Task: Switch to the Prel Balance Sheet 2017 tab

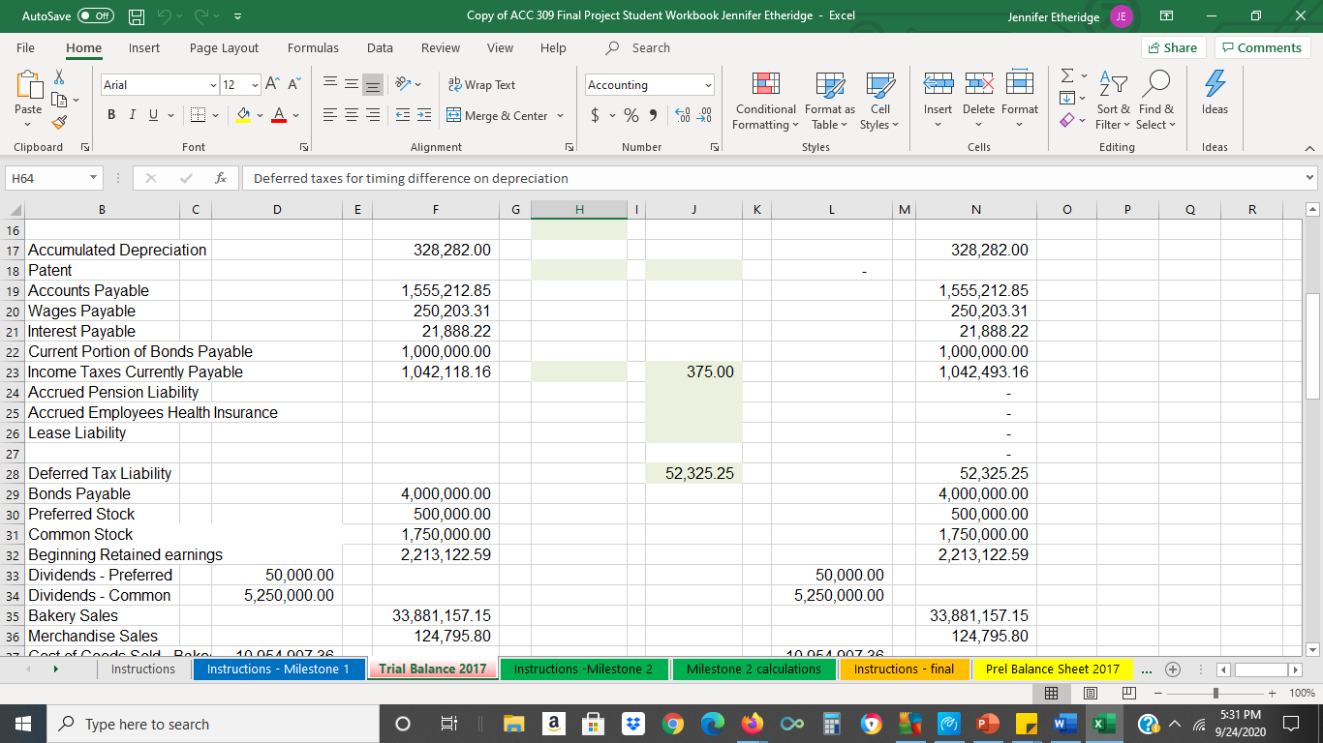Action: 1052,669
